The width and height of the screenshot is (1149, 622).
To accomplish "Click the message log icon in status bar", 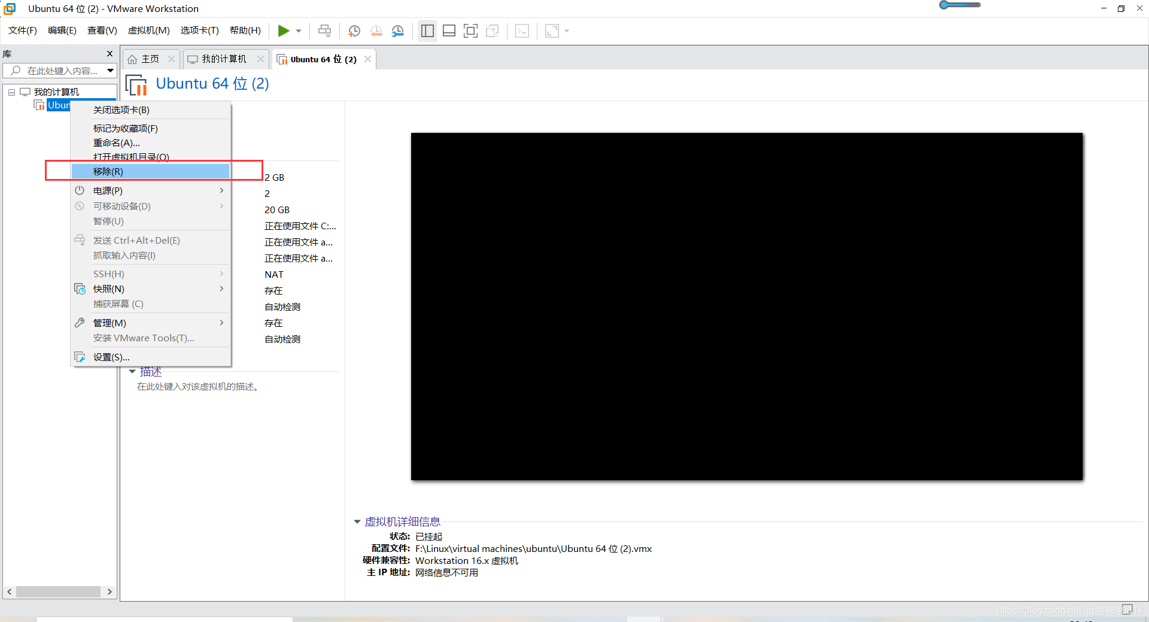I will point(1127,609).
